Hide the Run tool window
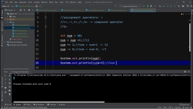Image resolution: width=193 pixels, height=109 pixels. click(x=189, y=72)
